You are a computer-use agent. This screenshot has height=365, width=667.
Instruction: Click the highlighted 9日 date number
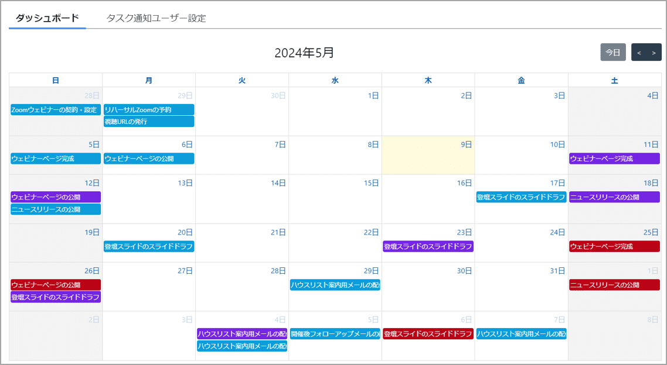(466, 144)
